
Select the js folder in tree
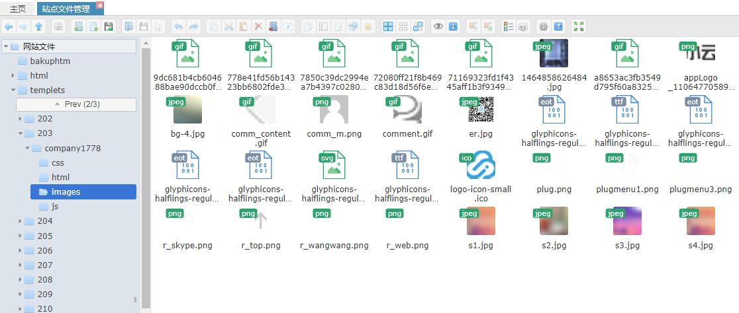(55, 206)
